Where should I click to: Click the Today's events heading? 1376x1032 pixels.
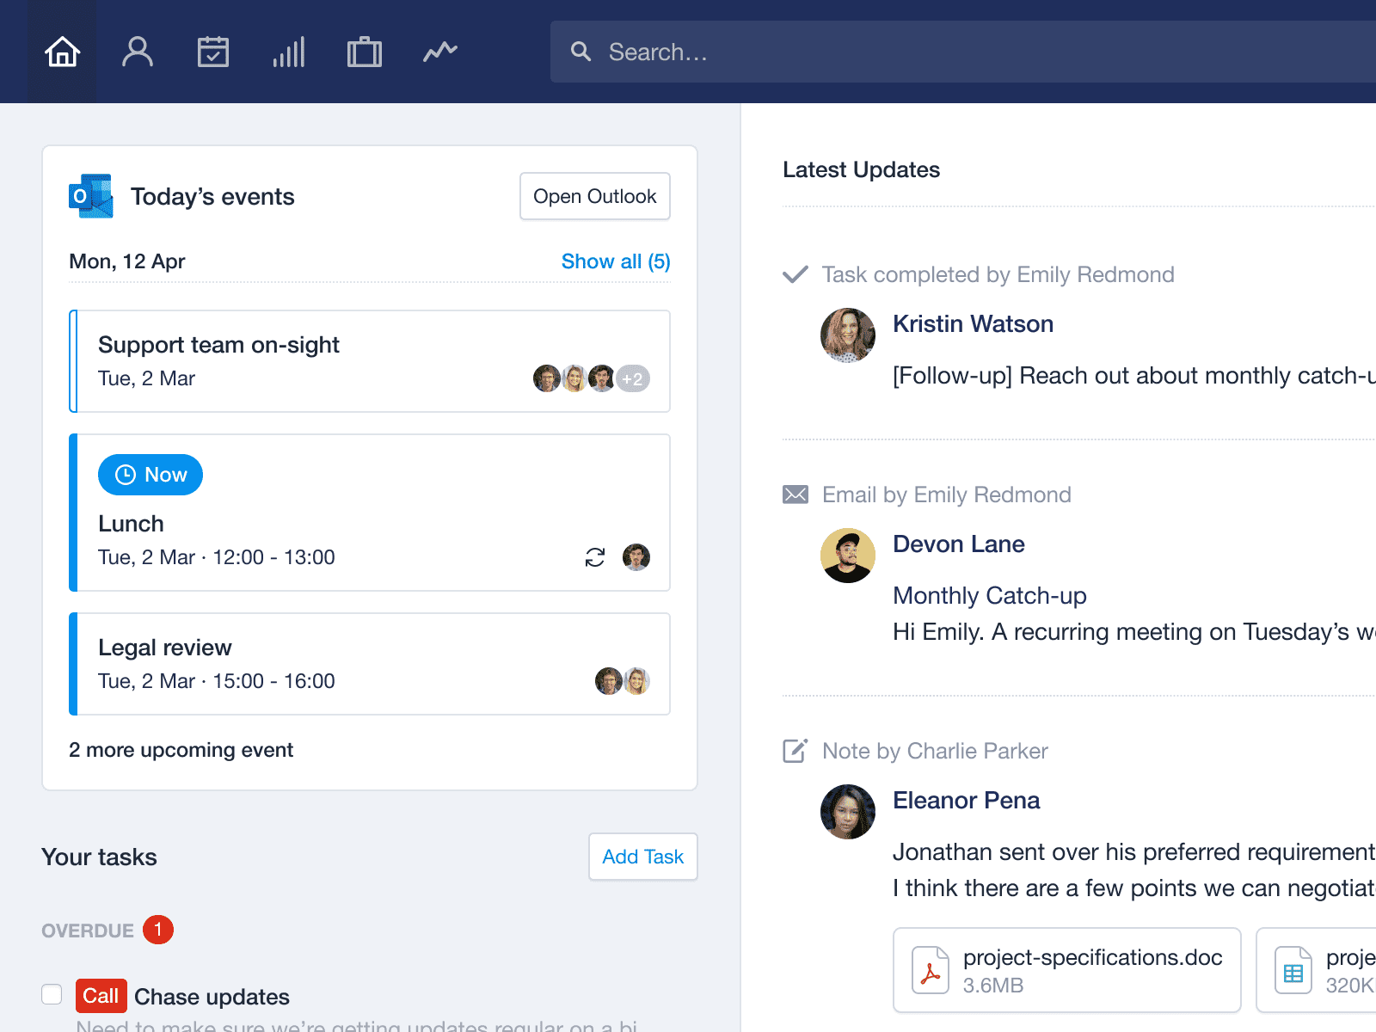[212, 197]
